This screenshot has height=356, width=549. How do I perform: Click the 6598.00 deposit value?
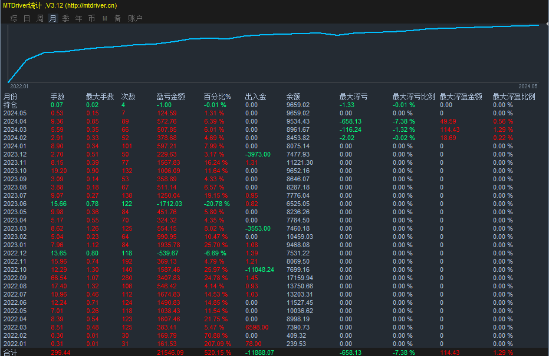coord(257,327)
